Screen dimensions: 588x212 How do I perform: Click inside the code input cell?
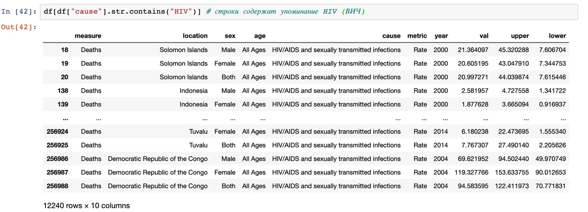click(x=441, y=11)
